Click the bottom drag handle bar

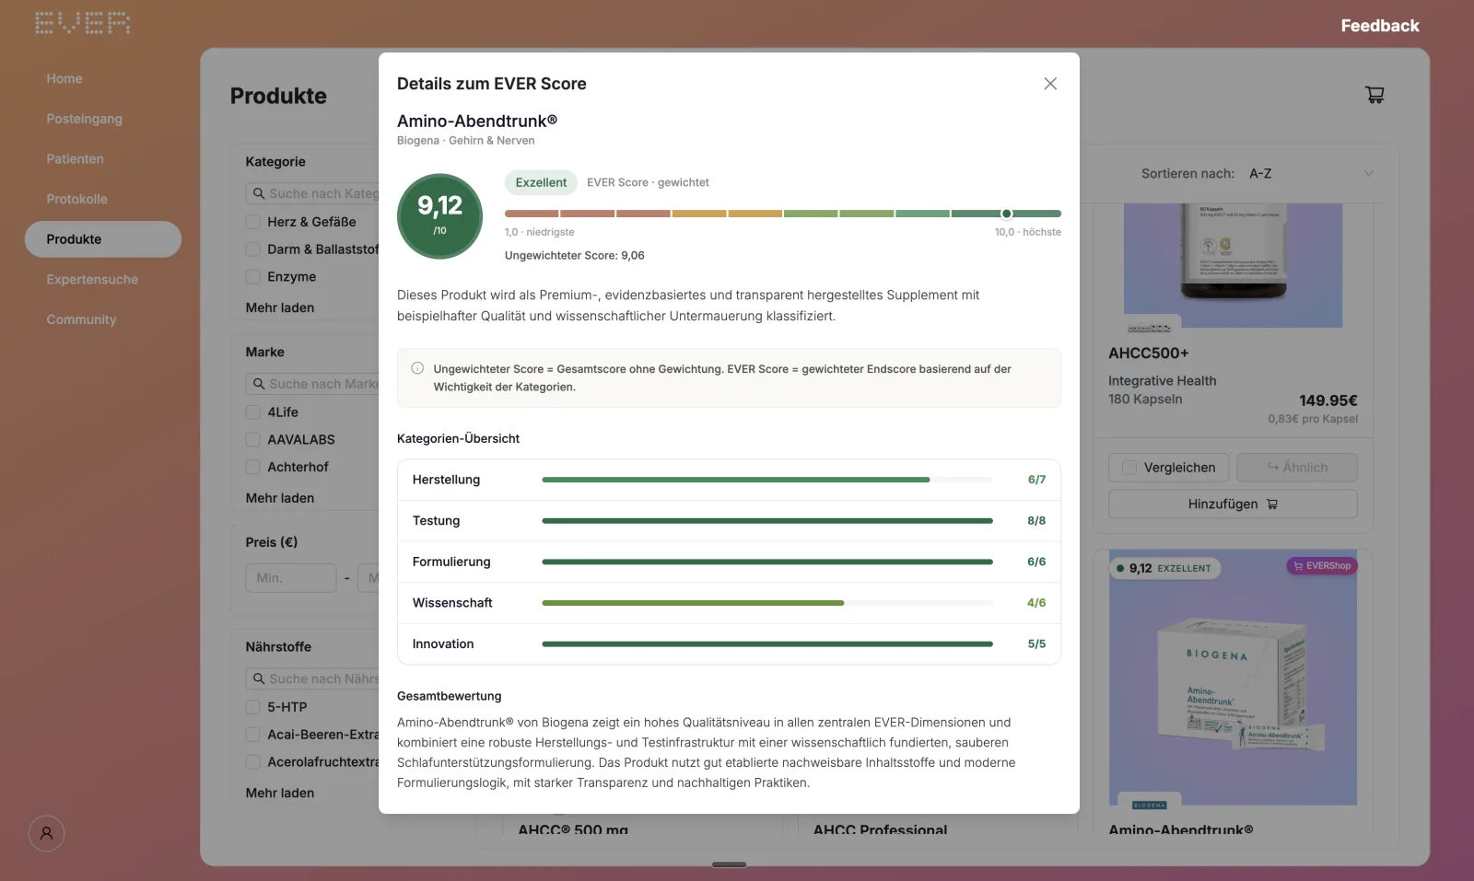729,864
